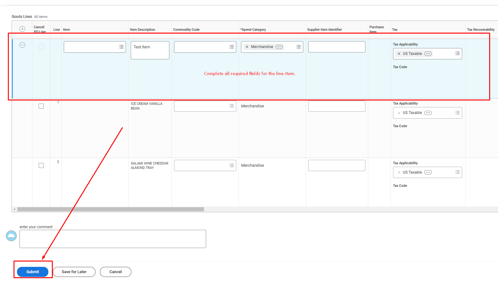Image resolution: width=498 pixels, height=281 pixels.
Task: Open Commodity Code prompt for ice cream line
Action: pos(232,106)
